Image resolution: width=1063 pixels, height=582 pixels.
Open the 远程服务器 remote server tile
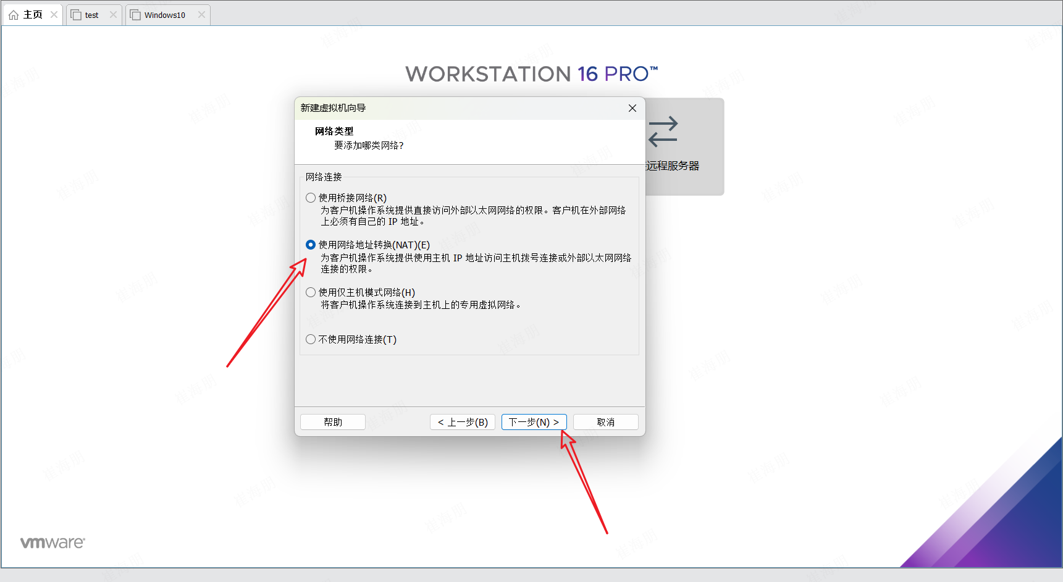click(684, 147)
